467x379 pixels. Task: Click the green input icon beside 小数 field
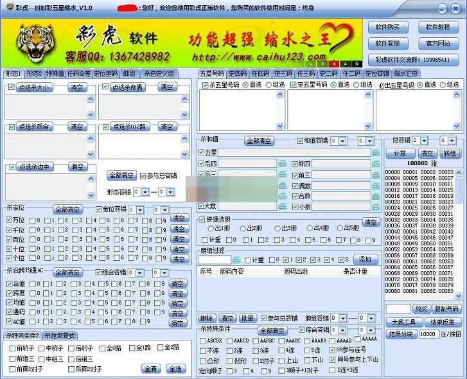[x=377, y=207]
